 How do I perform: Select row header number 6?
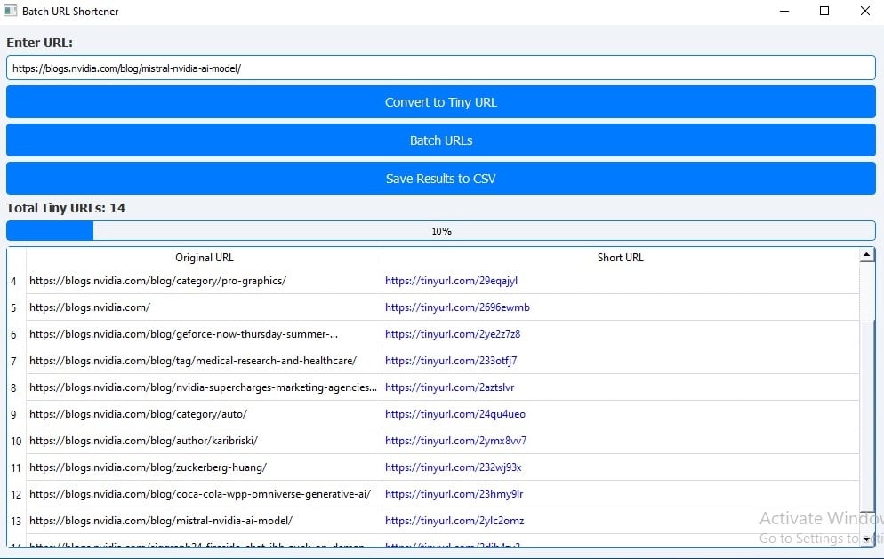(13, 335)
